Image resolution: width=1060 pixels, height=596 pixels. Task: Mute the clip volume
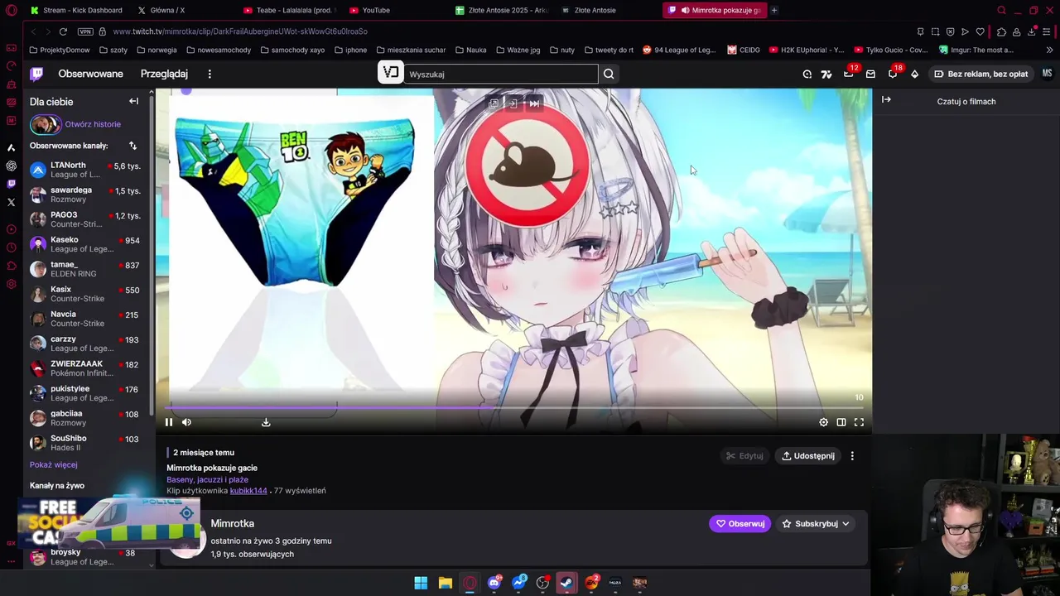186,422
